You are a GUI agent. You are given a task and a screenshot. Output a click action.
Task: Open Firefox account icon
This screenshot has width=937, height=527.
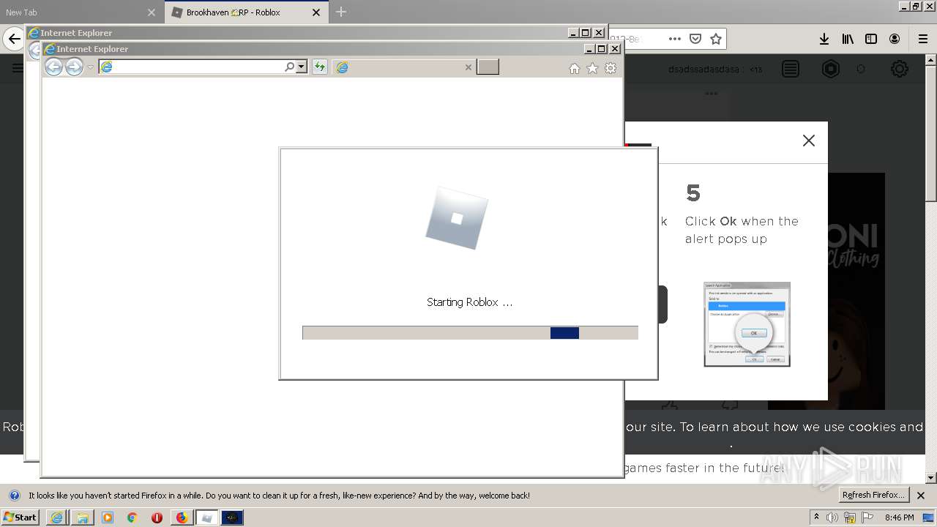tap(895, 39)
